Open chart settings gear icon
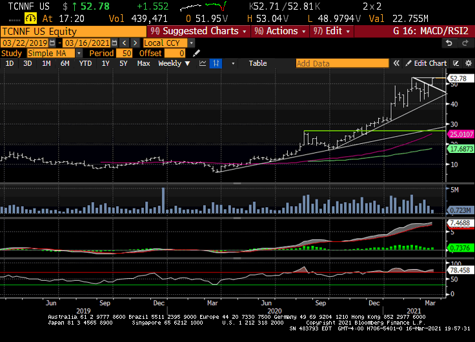475x342 pixels. [x=469, y=63]
